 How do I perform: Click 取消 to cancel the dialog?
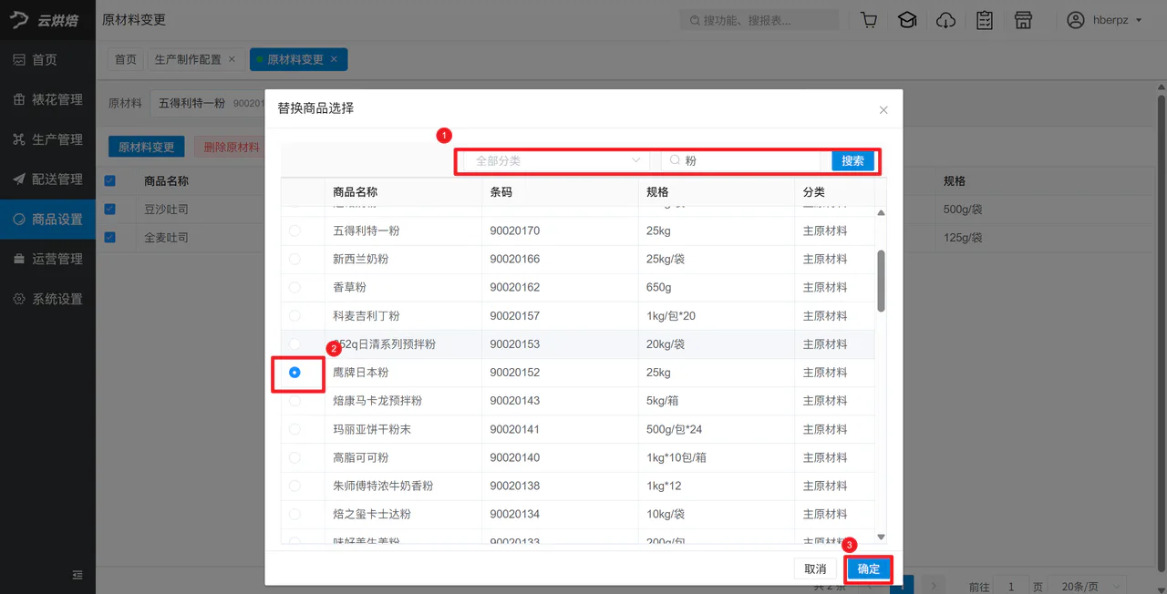[815, 569]
